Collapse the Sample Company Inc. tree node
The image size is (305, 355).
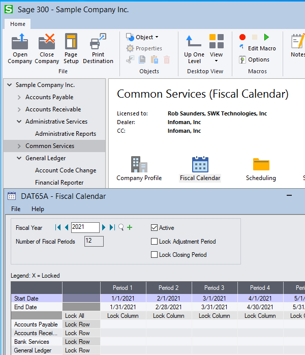pos(10,85)
